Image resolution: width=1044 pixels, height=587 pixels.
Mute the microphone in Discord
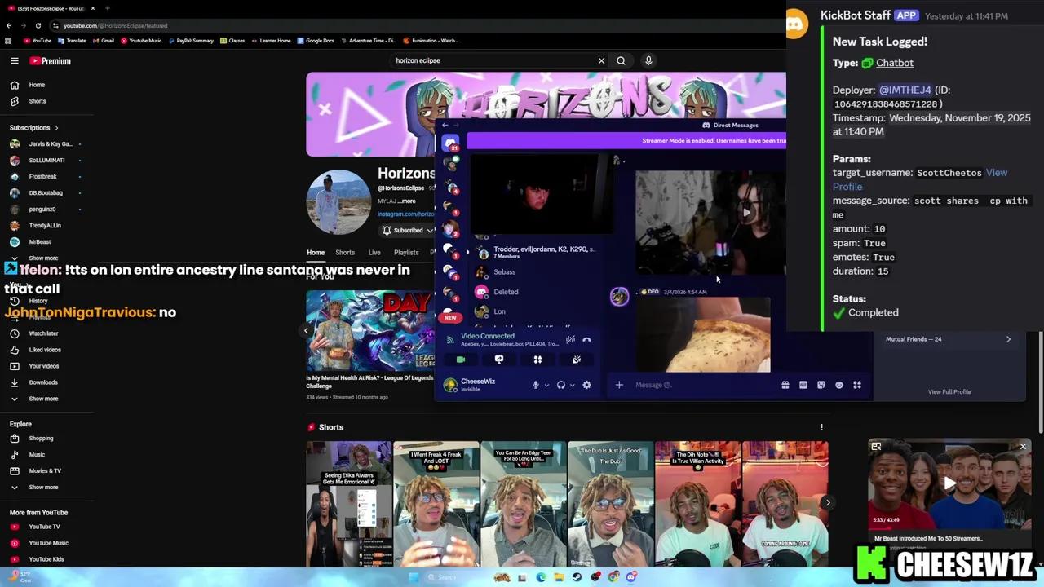tap(536, 385)
